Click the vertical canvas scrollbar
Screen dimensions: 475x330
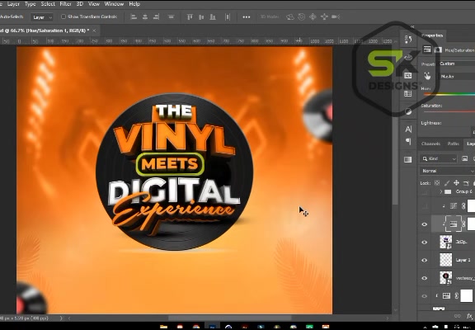pyautogui.click(x=395, y=125)
